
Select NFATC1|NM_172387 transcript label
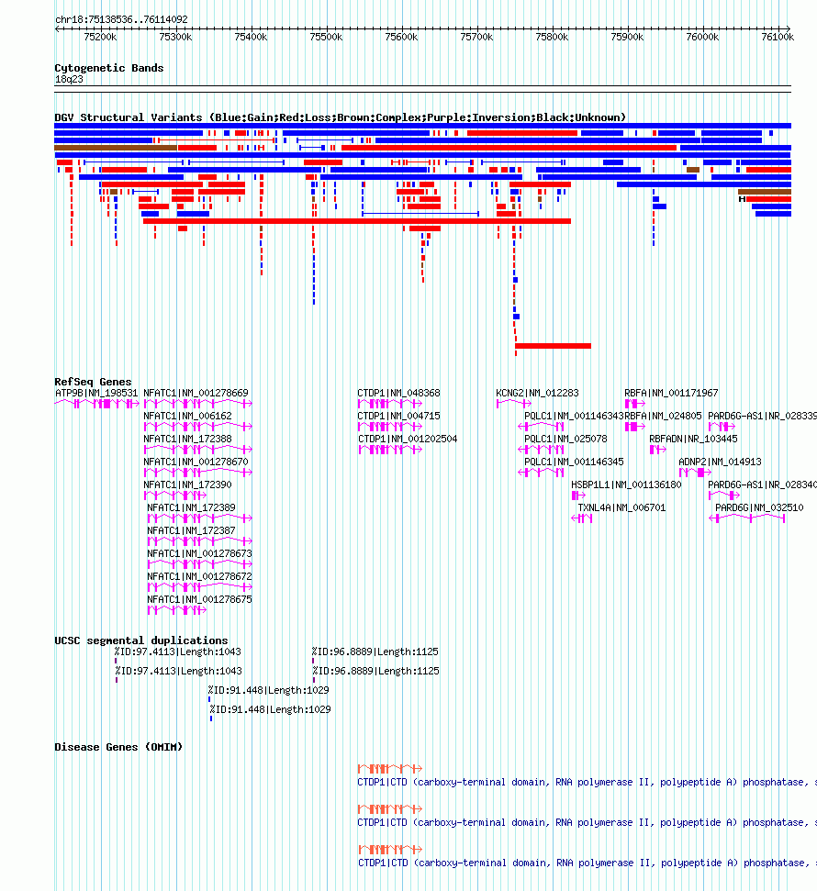pyautogui.click(x=191, y=530)
